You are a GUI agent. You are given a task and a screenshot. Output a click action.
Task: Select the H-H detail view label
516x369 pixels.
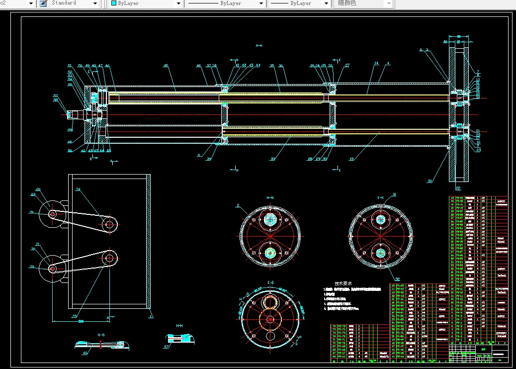[x=179, y=325]
